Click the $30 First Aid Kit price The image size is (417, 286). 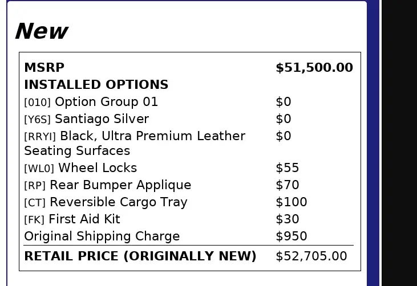287,219
